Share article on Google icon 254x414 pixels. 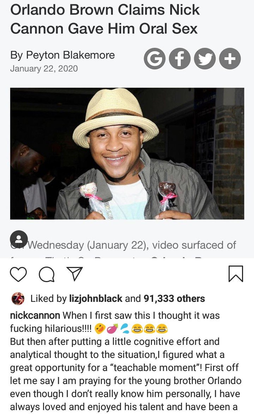click(155, 59)
